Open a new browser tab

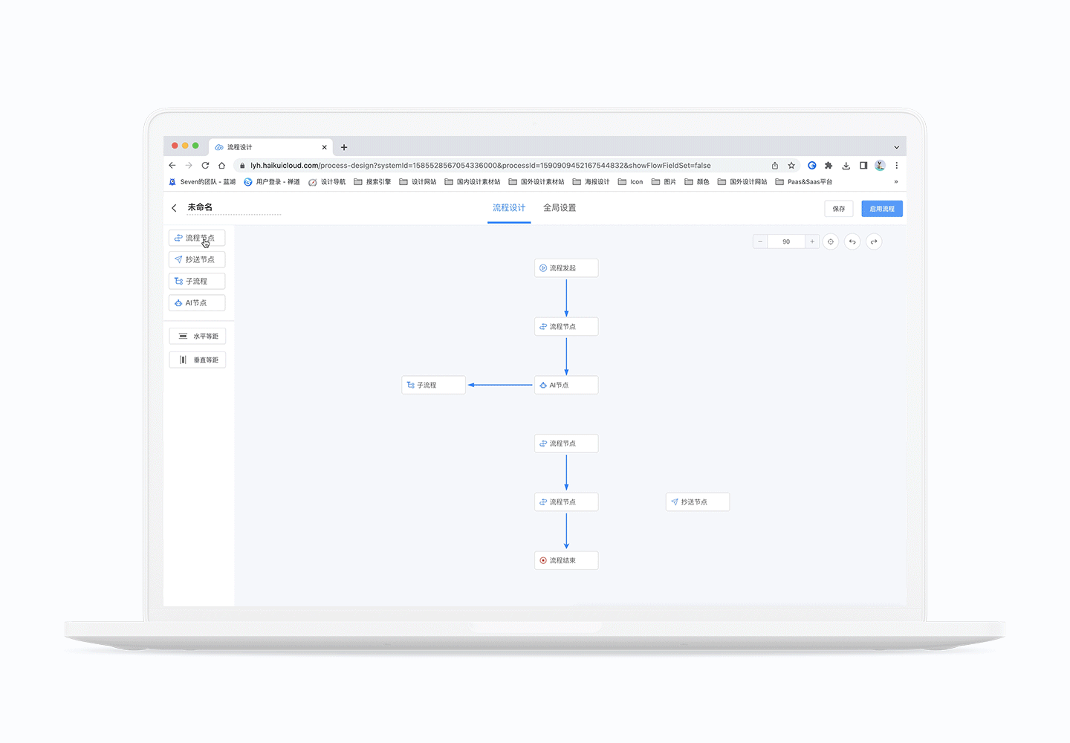coord(344,147)
